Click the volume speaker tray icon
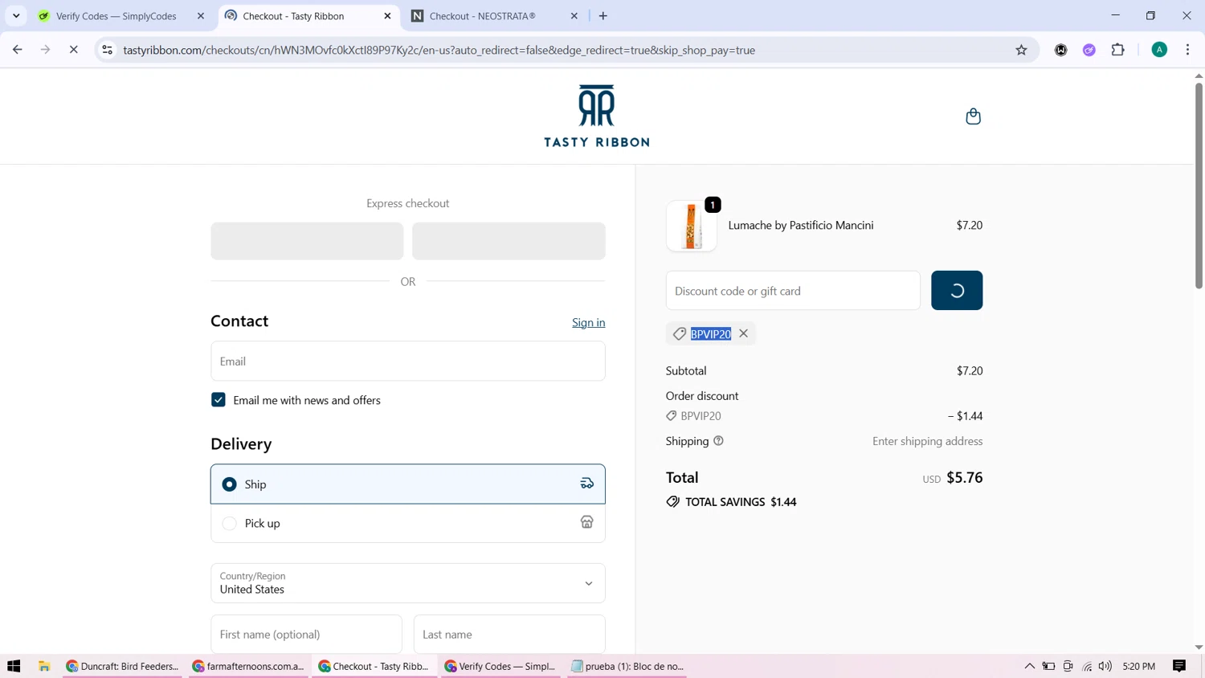This screenshot has height=678, width=1205. click(1105, 666)
